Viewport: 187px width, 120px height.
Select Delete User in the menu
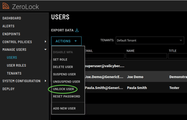point(63,67)
